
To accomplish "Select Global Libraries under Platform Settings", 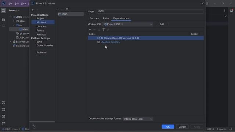I will tap(45, 45).
